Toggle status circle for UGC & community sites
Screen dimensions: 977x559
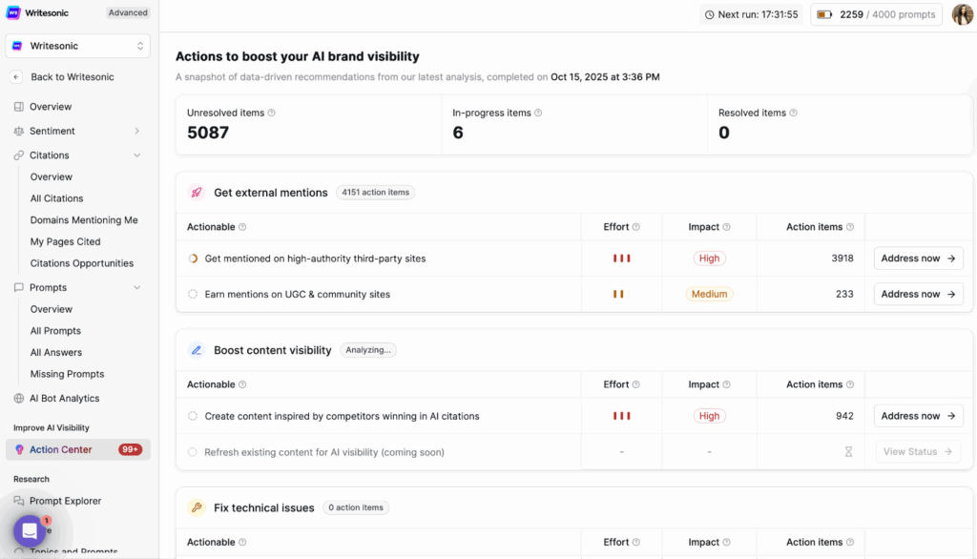(193, 295)
